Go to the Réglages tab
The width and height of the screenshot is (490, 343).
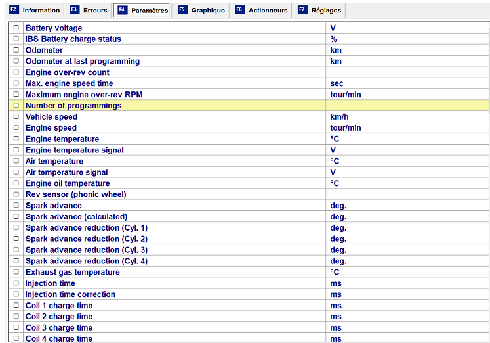coord(326,11)
